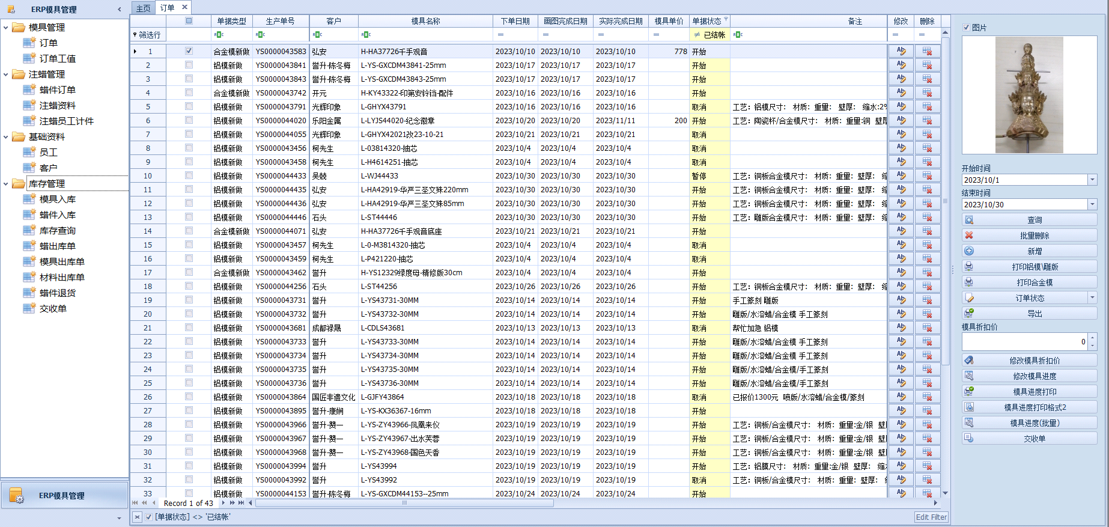The width and height of the screenshot is (1109, 527).
Task: Click the 批量删除 red X button
Action: [x=1028, y=236]
